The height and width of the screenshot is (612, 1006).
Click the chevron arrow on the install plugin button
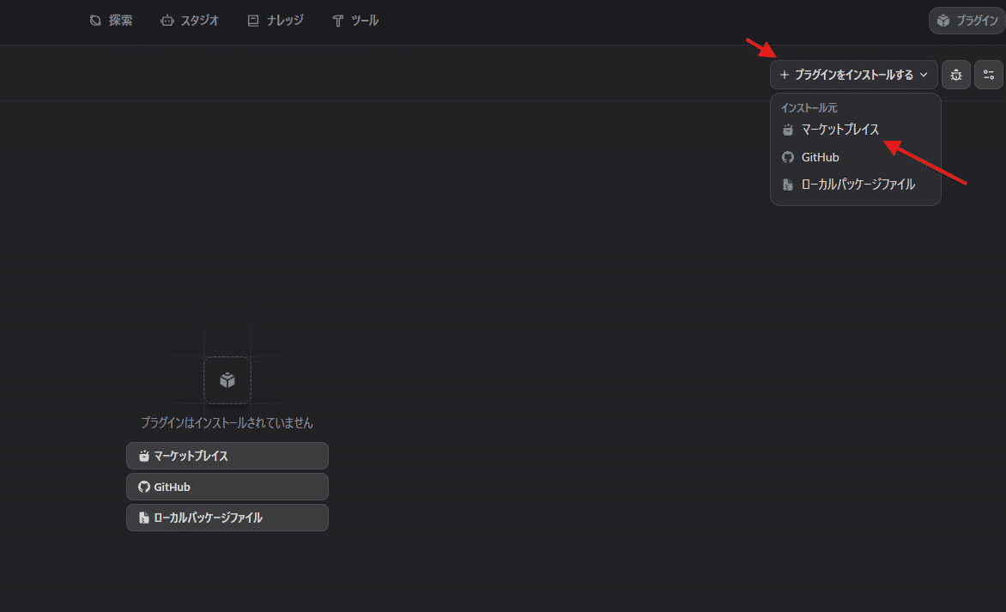click(x=924, y=75)
